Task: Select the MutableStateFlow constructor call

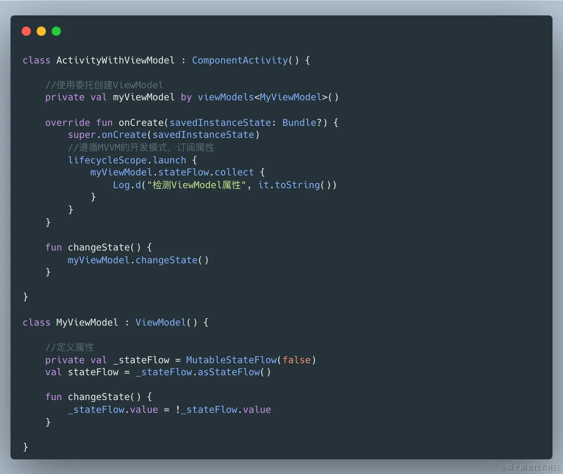Action: coord(231,360)
